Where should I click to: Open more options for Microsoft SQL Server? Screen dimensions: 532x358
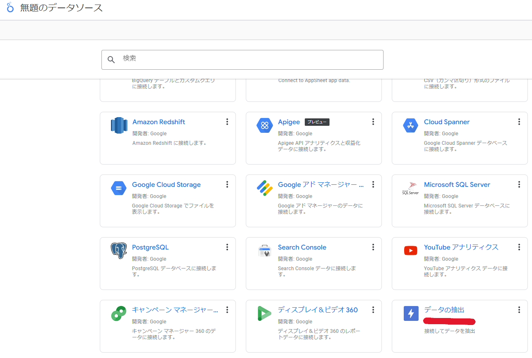click(x=519, y=184)
